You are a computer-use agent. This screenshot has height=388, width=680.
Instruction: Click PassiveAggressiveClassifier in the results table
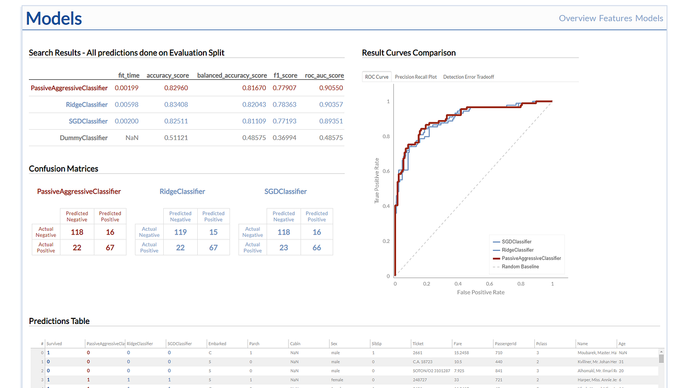coord(69,88)
